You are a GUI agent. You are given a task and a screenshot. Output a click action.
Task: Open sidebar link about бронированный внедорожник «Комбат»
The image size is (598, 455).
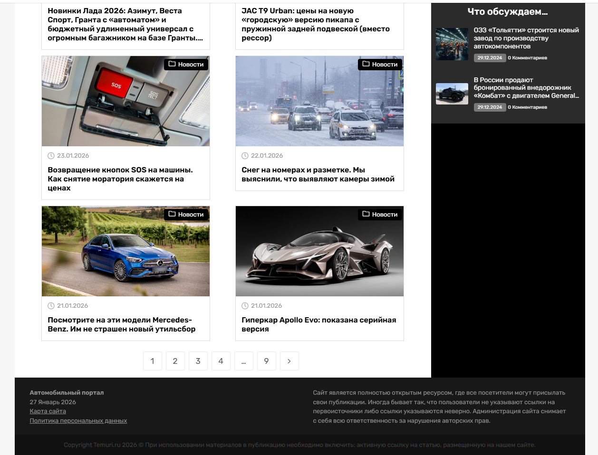point(526,88)
